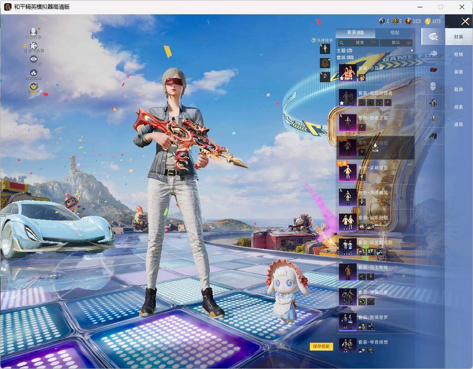Click the 保存搭配 button
This screenshot has height=369, width=473.
click(x=321, y=346)
